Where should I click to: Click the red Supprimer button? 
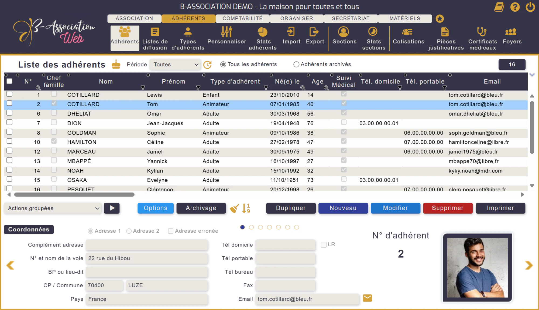tap(448, 208)
